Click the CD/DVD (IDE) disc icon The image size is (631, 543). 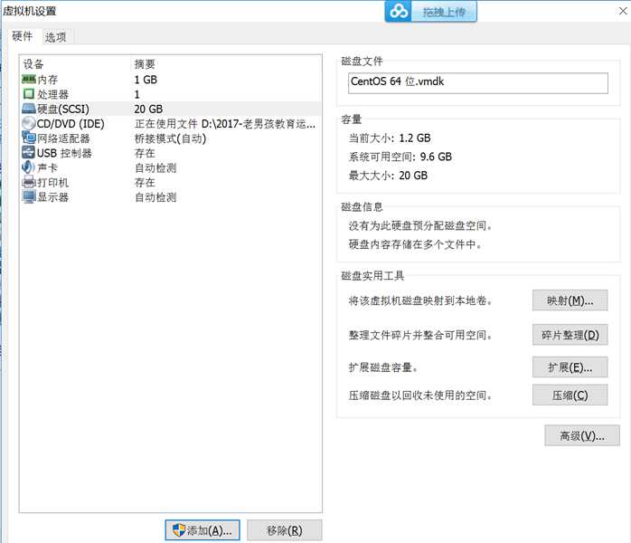click(29, 123)
